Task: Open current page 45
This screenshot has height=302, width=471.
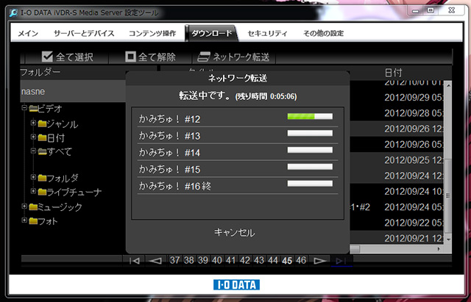Action: pyautogui.click(x=287, y=261)
